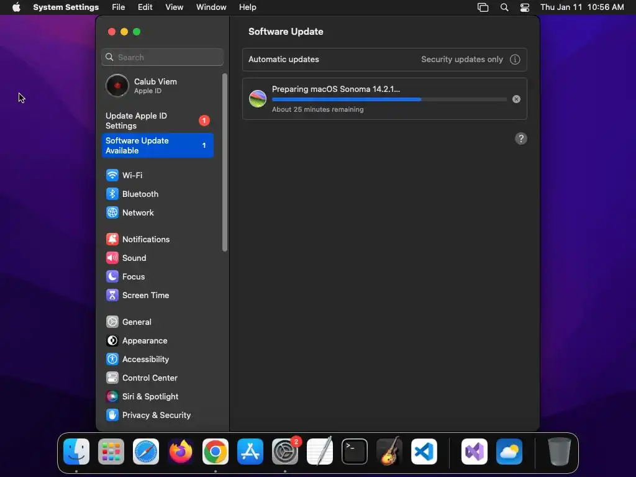Image resolution: width=636 pixels, height=477 pixels.
Task: Open Visual Studio from the Dock
Action: 475,452
